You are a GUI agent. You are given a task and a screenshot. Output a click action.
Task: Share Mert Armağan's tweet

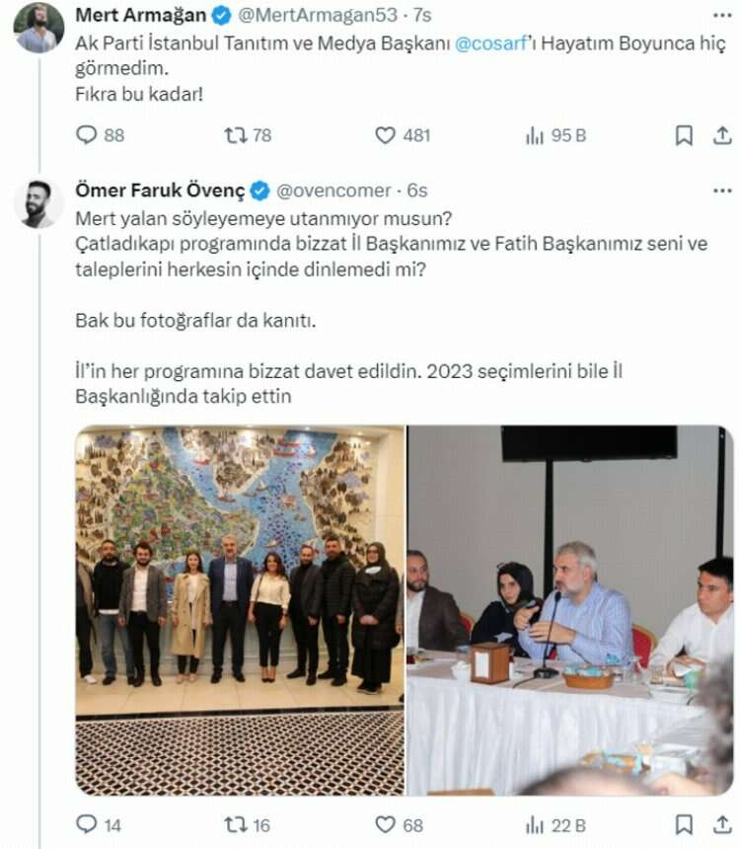coord(720,135)
